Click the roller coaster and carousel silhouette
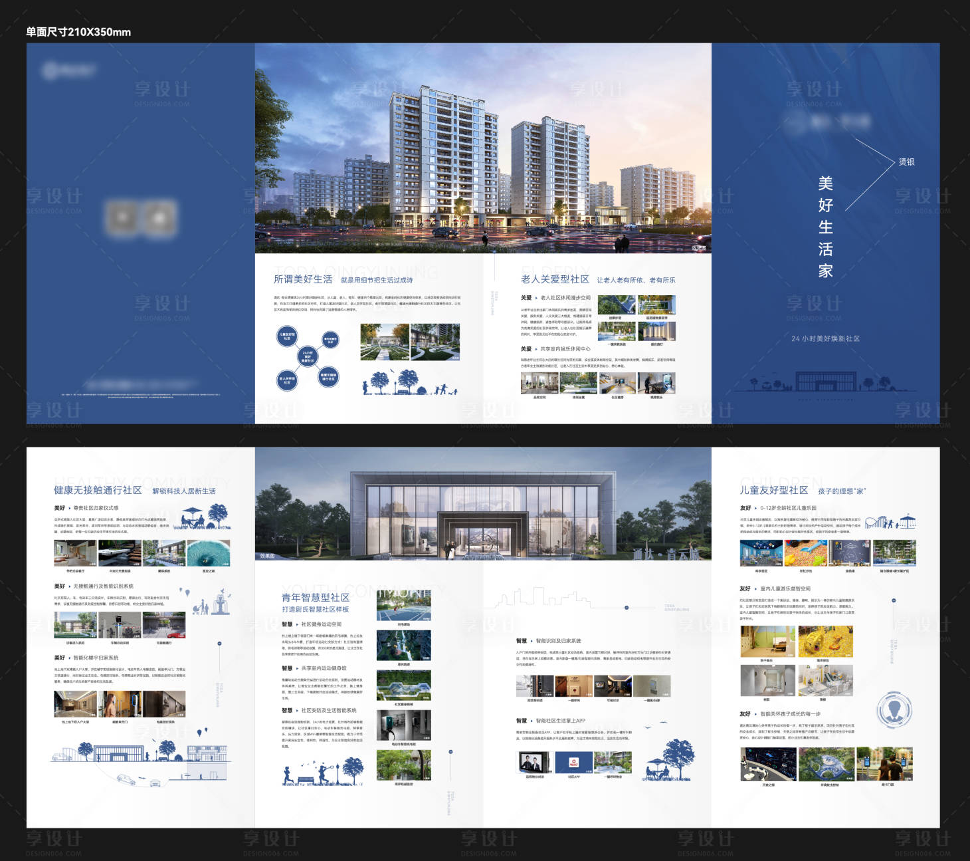This screenshot has width=970, height=861. 890,521
